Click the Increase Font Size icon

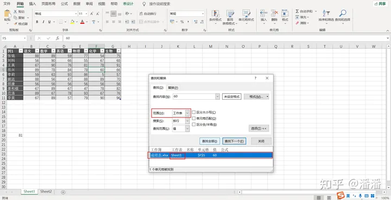pyautogui.click(x=92, y=14)
